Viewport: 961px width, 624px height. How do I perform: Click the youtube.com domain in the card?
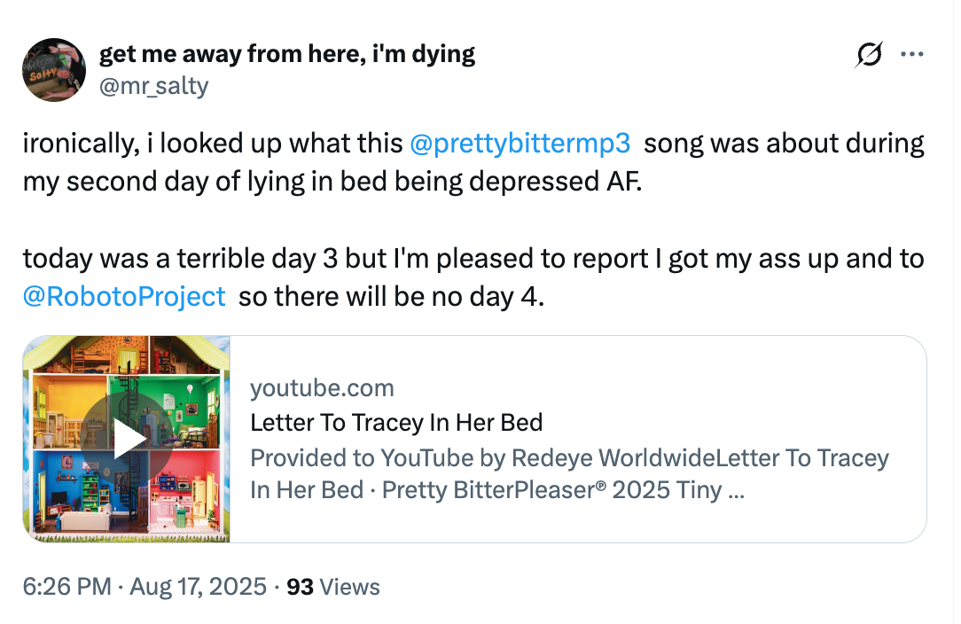point(322,387)
